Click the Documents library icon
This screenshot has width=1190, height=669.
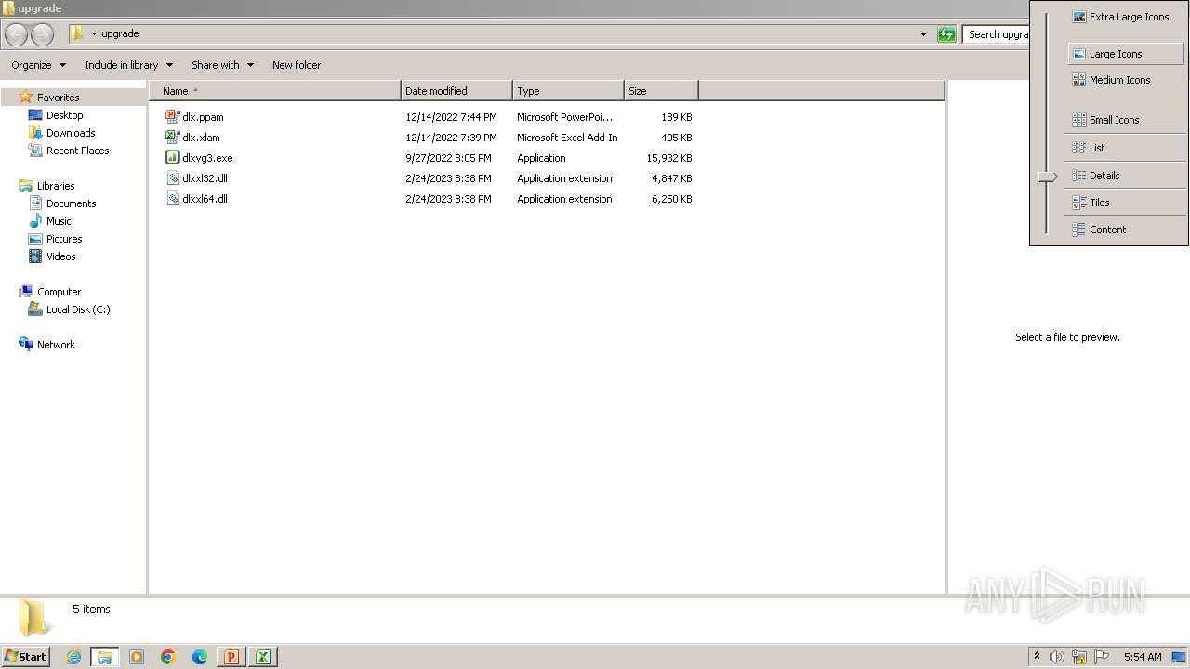pyautogui.click(x=35, y=203)
